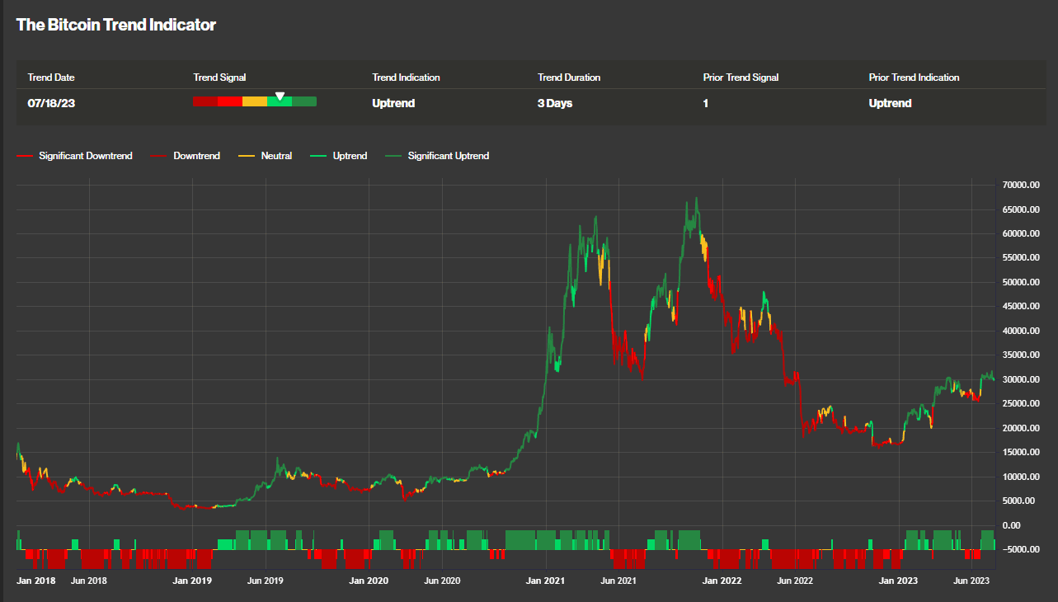Click the dark green segment of trend signal bar
The height and width of the screenshot is (602, 1058).
pos(304,101)
